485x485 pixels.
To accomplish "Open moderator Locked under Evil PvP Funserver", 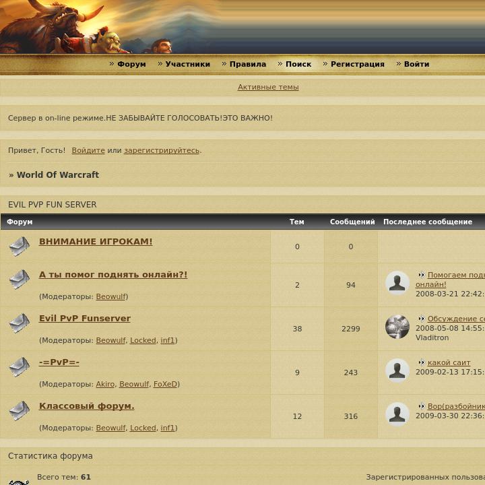I will click(143, 340).
